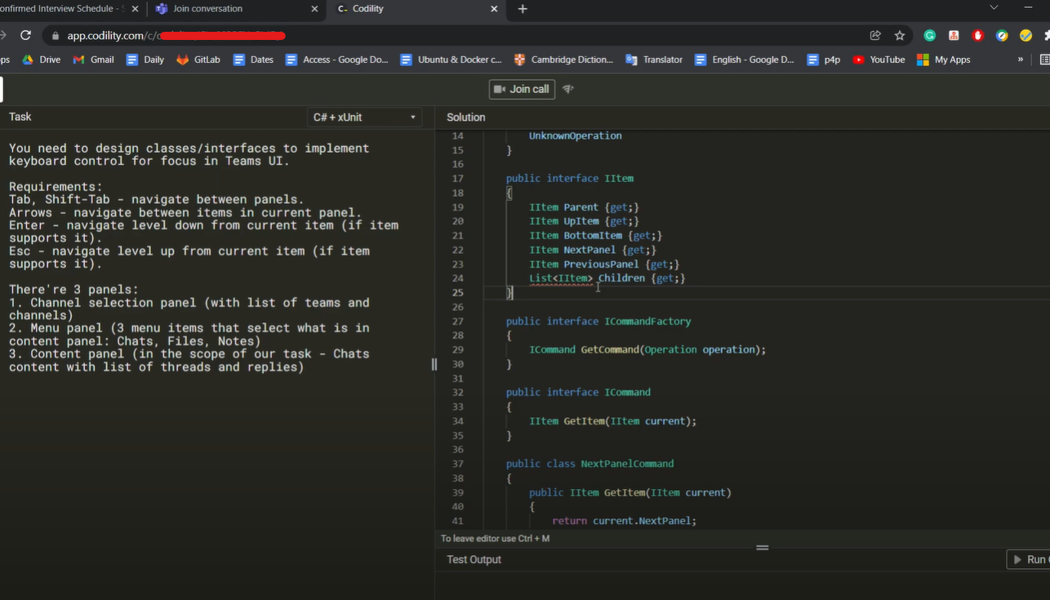1050x600 pixels.
Task: Open the English - Google D... bookmark
Action: (744, 60)
